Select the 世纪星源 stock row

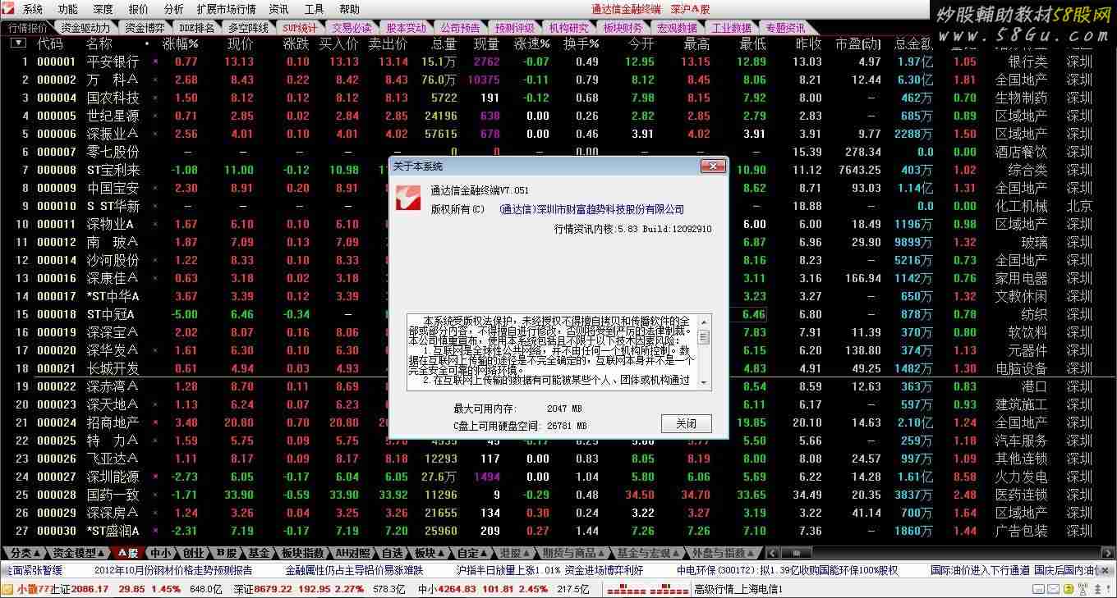[558, 116]
